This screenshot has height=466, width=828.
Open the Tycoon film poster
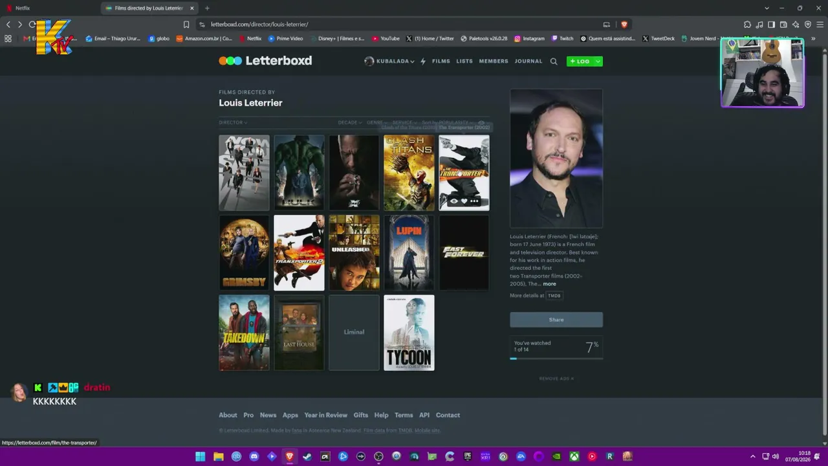click(409, 333)
